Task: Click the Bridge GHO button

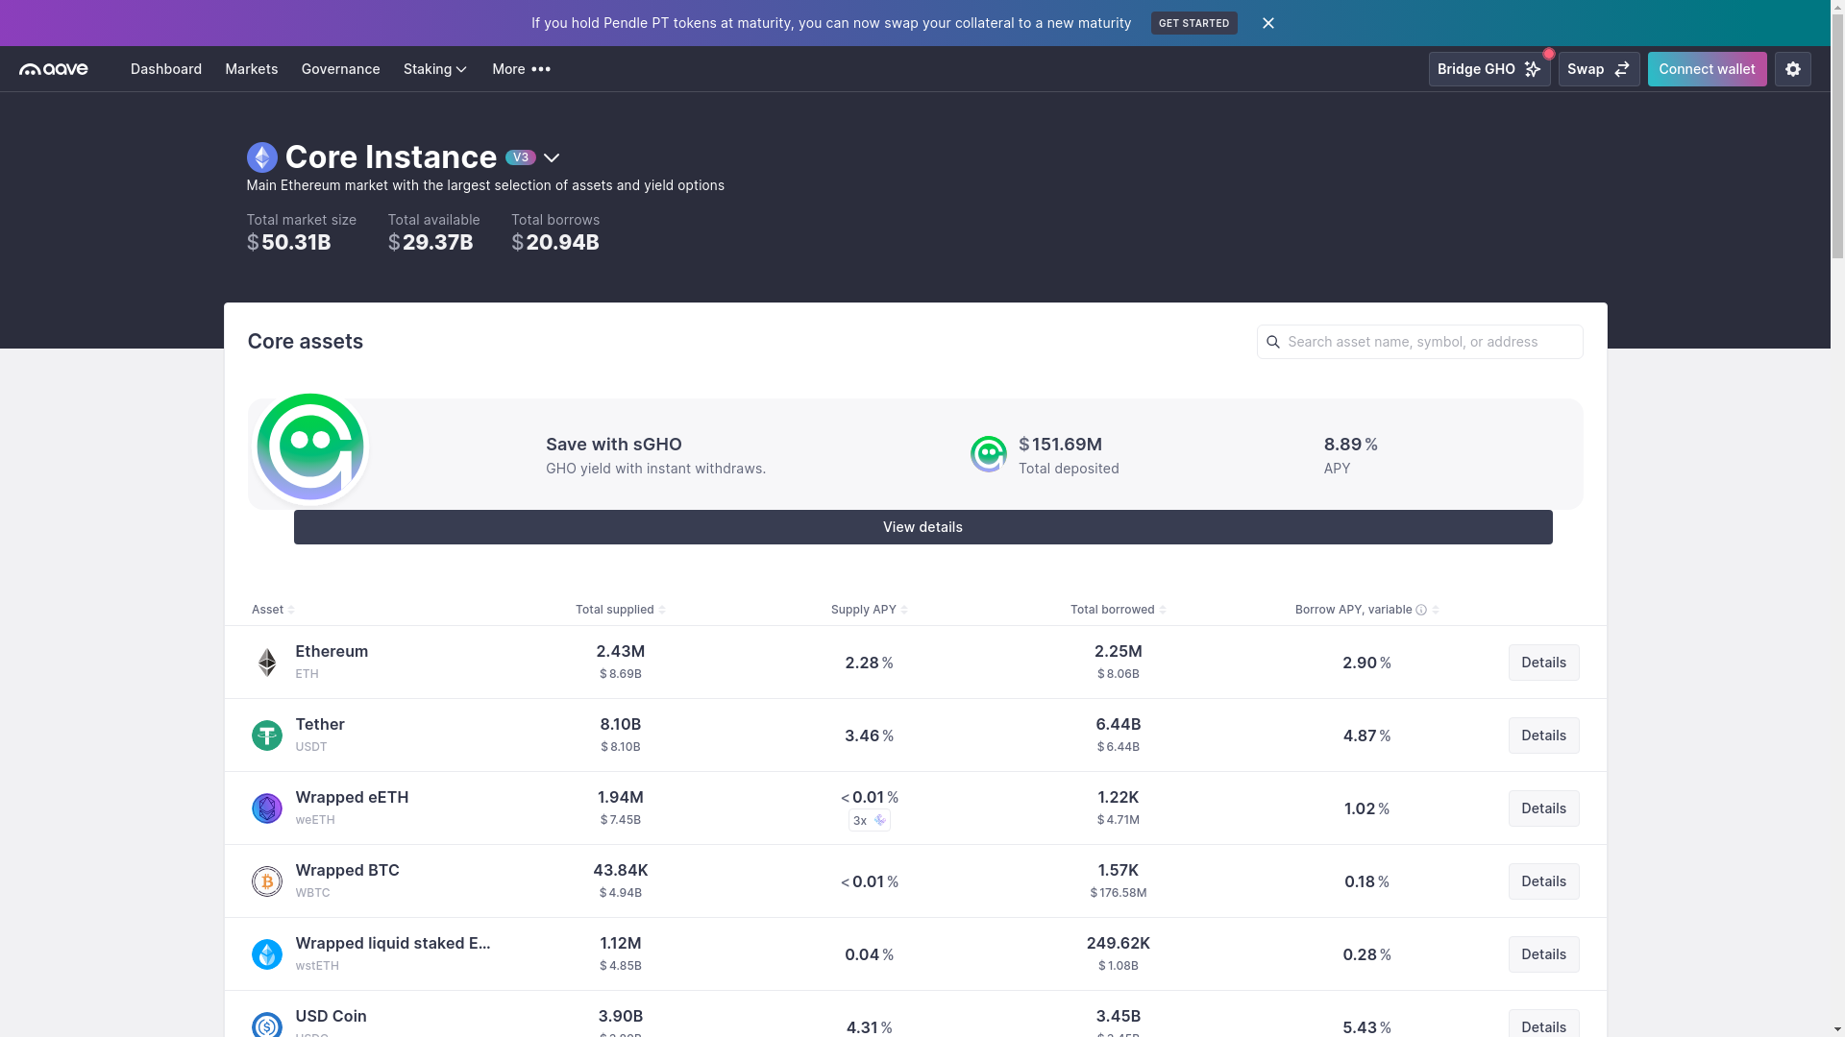Action: 1489,69
